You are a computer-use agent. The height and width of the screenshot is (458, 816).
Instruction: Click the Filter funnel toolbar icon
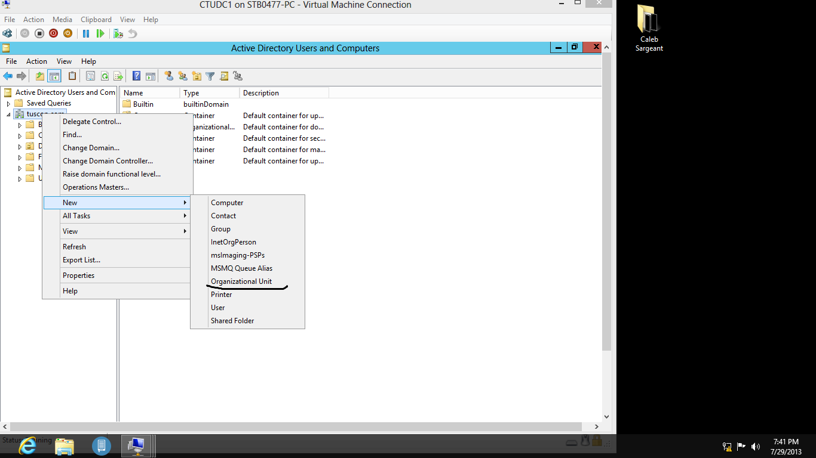coord(210,76)
